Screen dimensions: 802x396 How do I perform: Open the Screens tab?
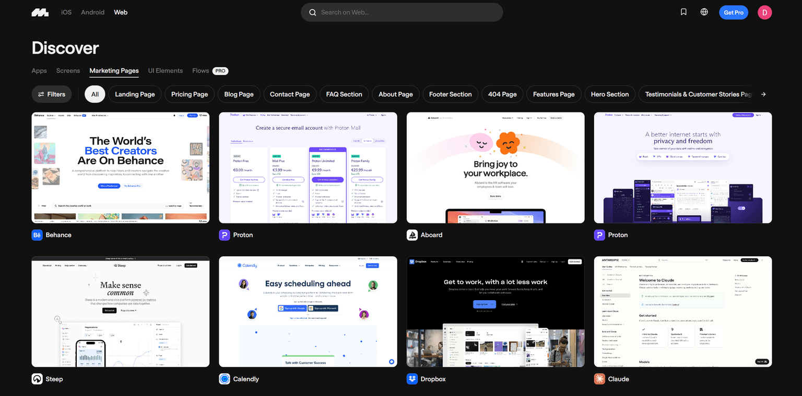click(68, 71)
